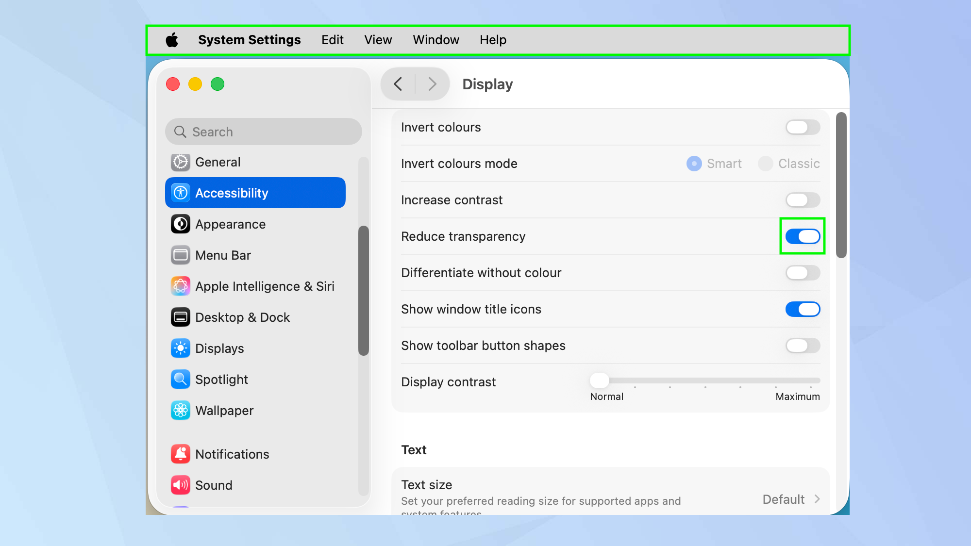Turn off Show window title icons
Image resolution: width=971 pixels, height=546 pixels.
802,309
